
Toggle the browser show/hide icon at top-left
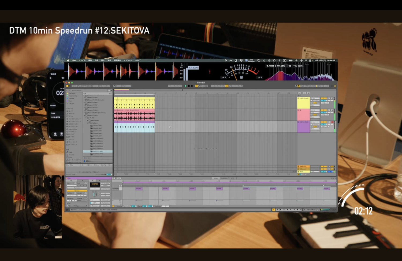67,86
